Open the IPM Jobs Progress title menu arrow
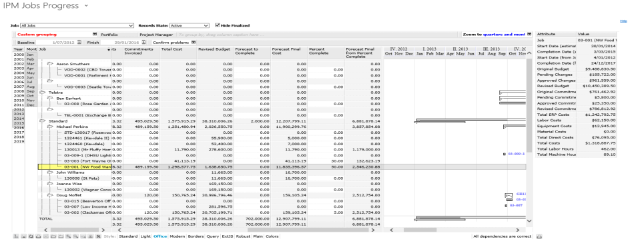The height and width of the screenshot is (245, 632). (86, 6)
